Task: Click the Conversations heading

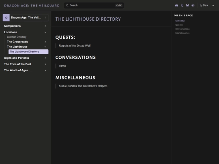Action: point(75,58)
